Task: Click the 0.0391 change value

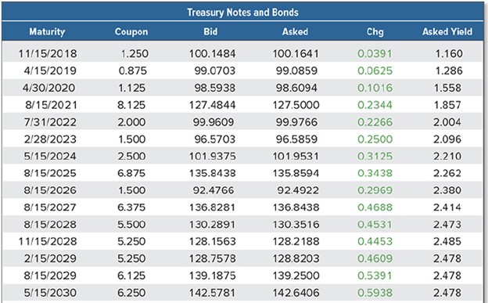Action: pos(375,53)
